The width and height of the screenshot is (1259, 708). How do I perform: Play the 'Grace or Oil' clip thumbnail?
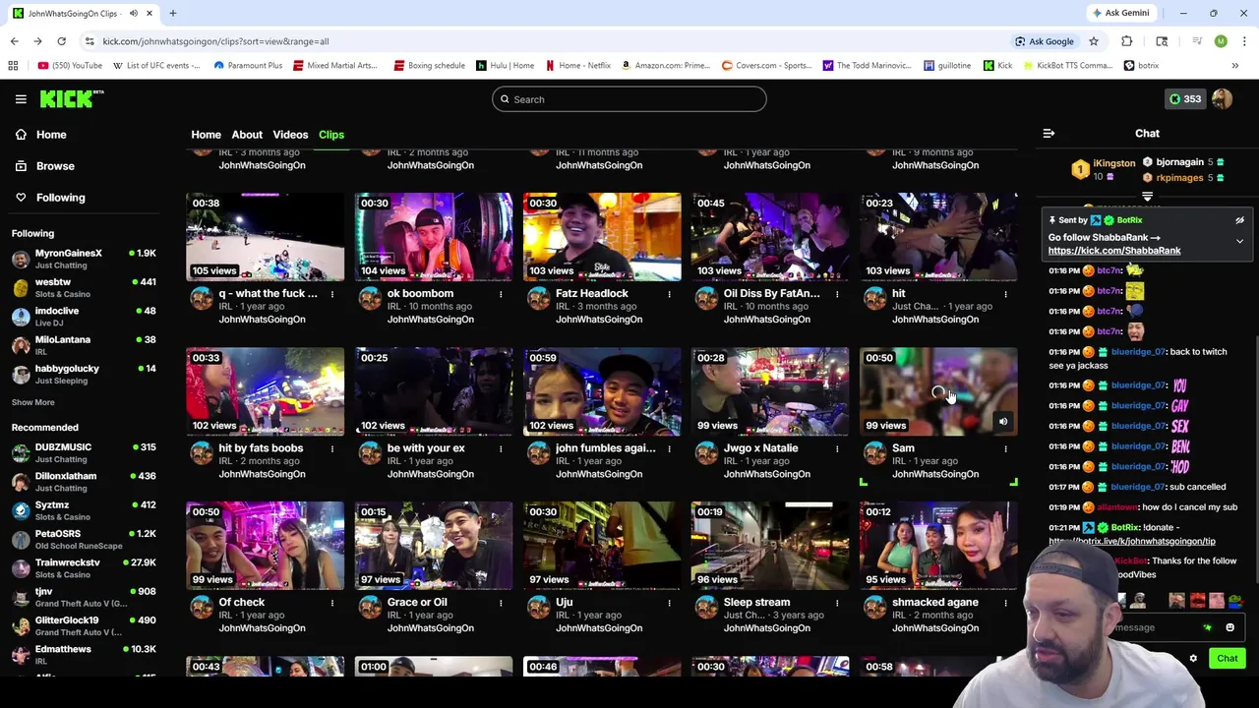[434, 546]
